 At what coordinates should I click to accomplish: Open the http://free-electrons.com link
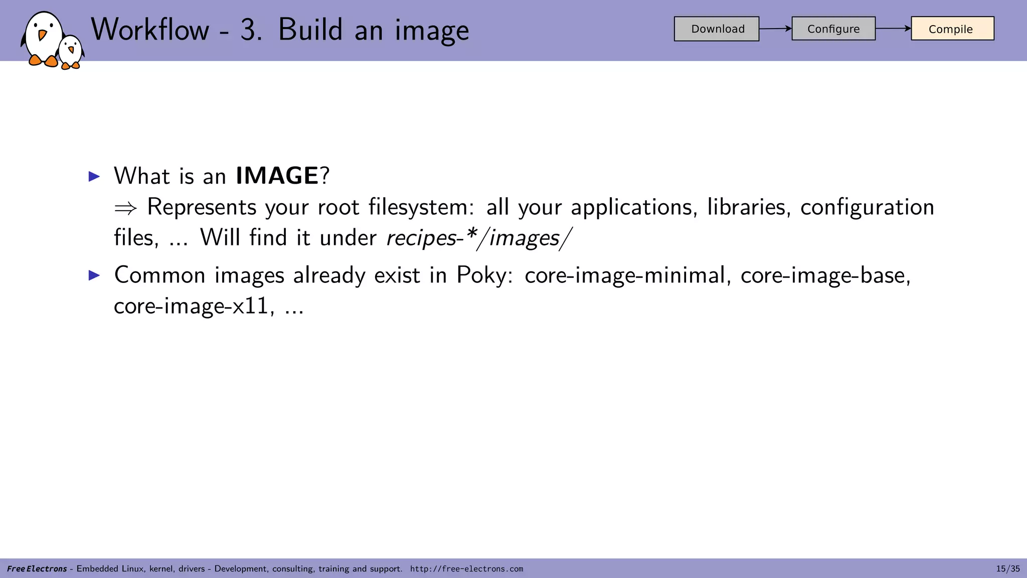[466, 569]
